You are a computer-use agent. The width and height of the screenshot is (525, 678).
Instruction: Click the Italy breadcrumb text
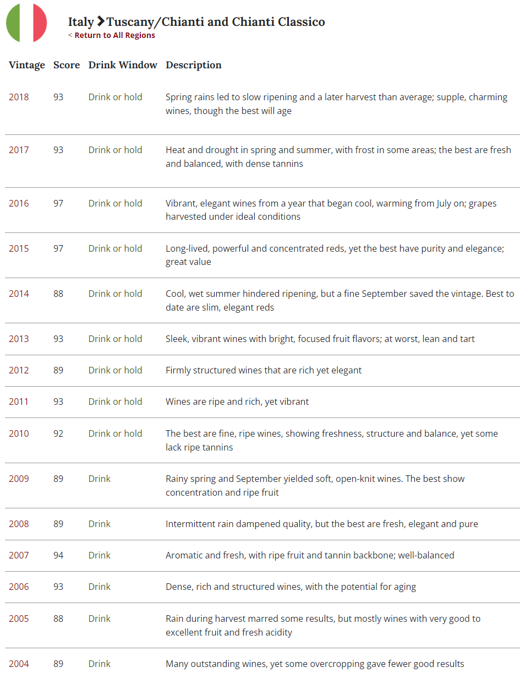(x=81, y=21)
